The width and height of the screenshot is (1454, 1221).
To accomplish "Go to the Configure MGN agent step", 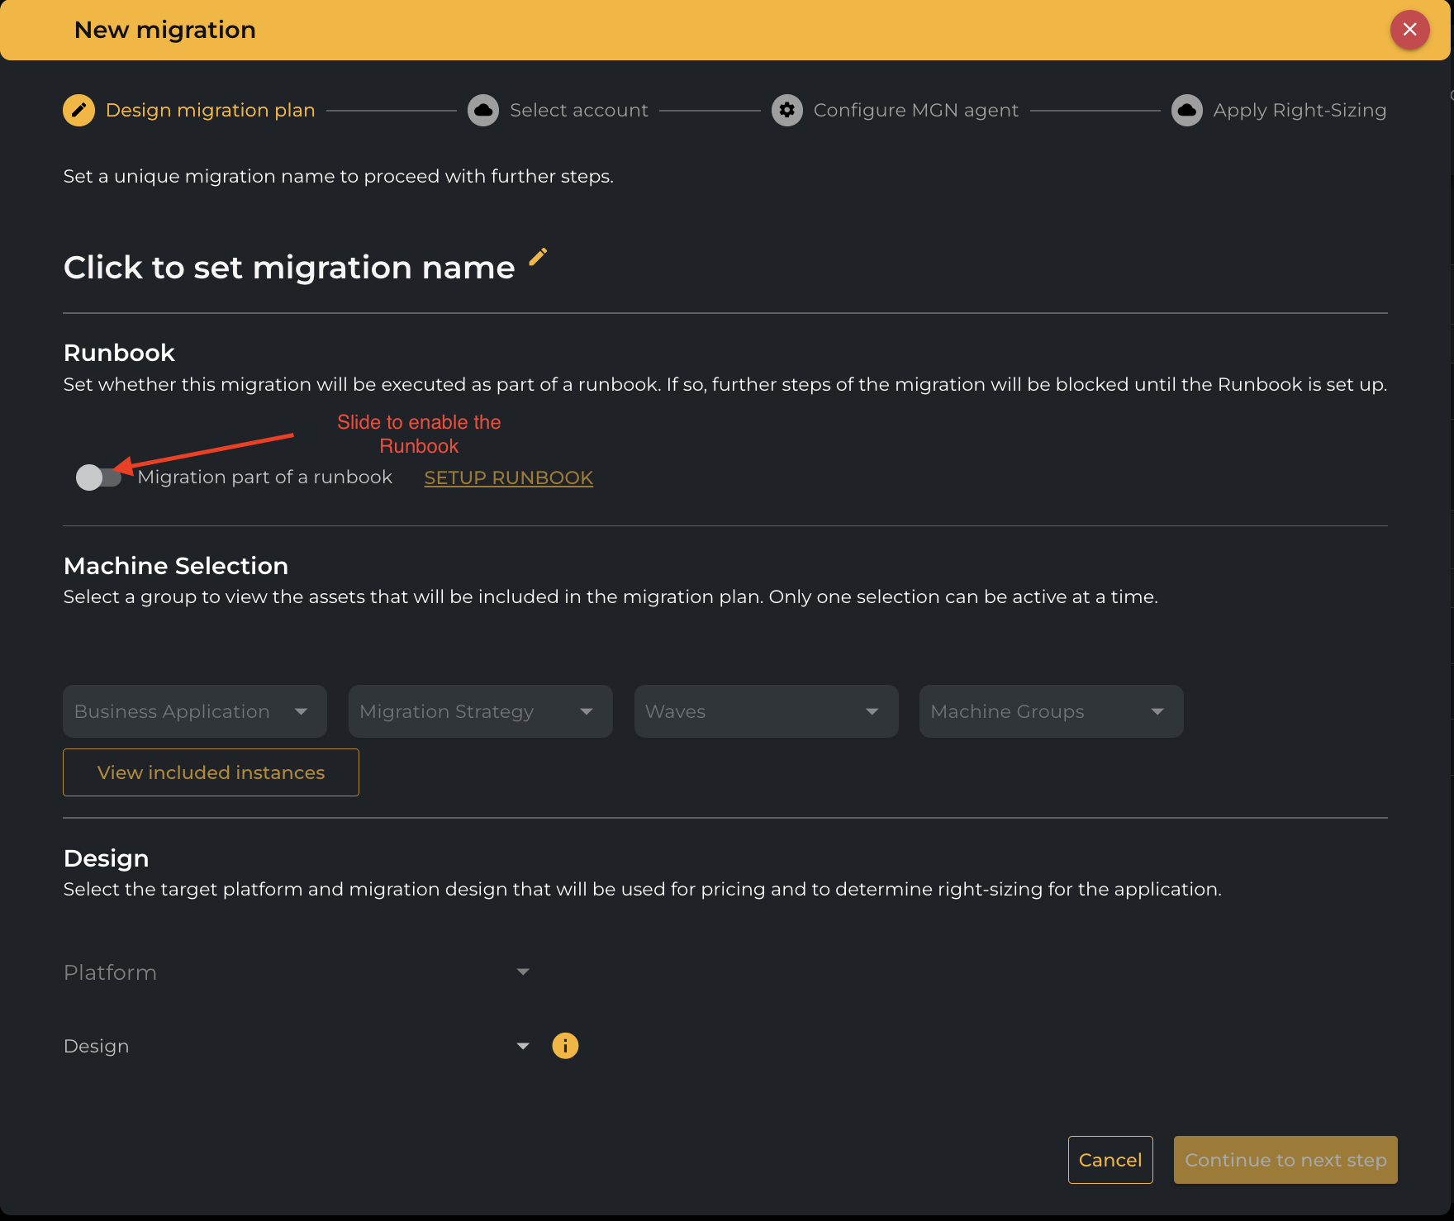I will tap(915, 110).
